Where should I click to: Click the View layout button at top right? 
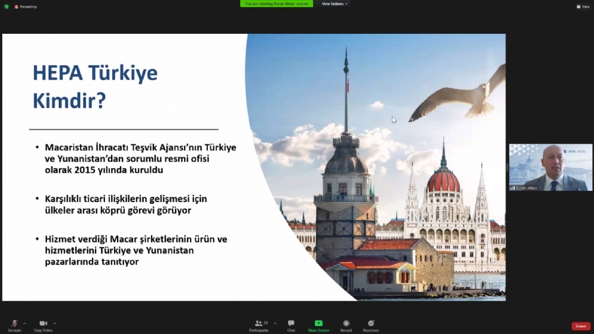coord(583,7)
